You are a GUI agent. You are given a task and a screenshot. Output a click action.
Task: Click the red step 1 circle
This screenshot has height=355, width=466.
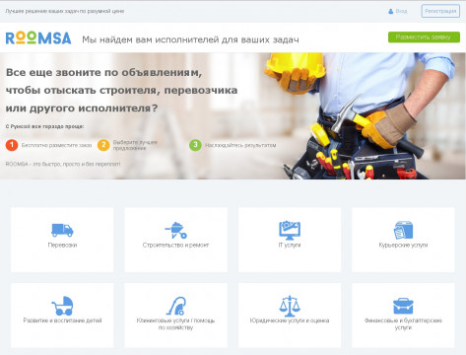coord(12,145)
